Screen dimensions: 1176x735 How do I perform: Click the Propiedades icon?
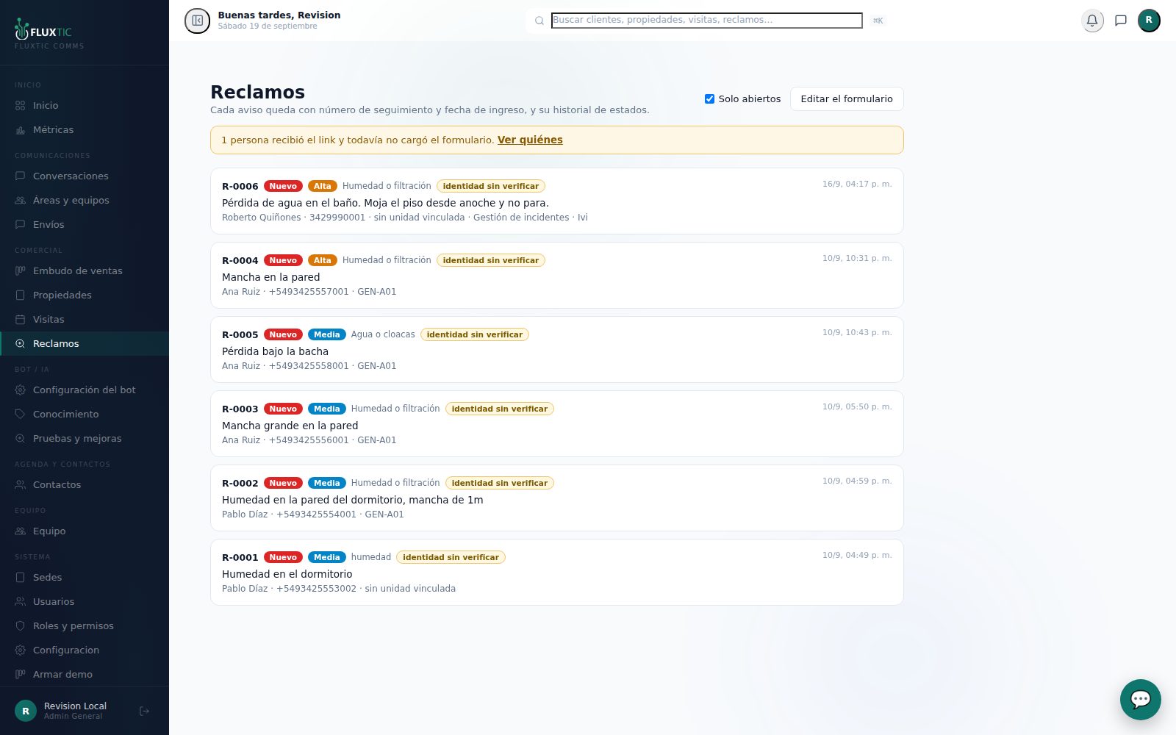tap(21, 295)
